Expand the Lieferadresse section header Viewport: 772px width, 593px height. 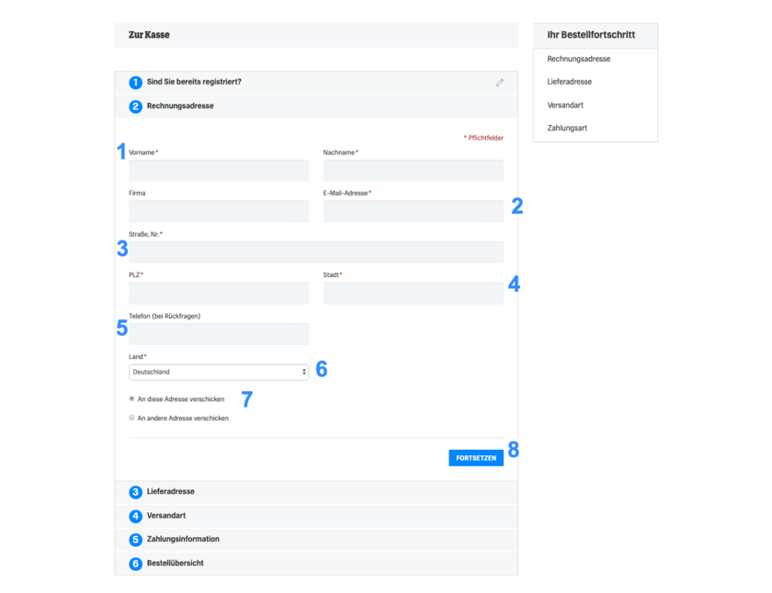316,492
